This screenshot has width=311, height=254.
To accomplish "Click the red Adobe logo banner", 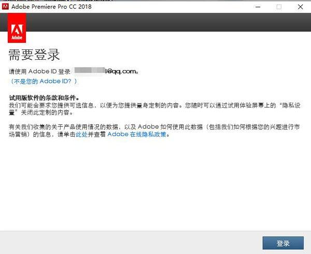I will (x=17, y=29).
